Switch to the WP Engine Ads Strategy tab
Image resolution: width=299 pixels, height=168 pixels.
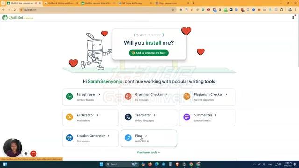[x=135, y=3]
